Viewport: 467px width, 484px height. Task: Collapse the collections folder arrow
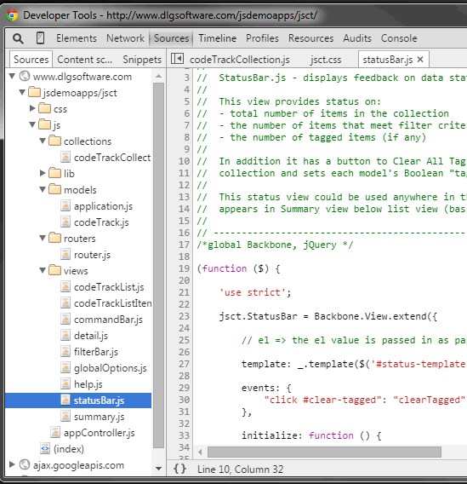43,141
